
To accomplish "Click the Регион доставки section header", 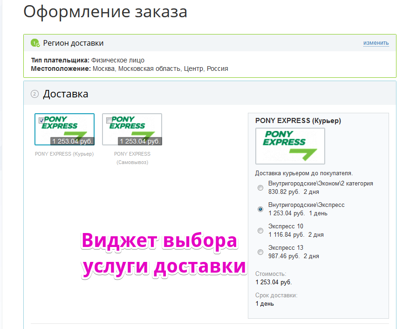I will click(73, 43).
